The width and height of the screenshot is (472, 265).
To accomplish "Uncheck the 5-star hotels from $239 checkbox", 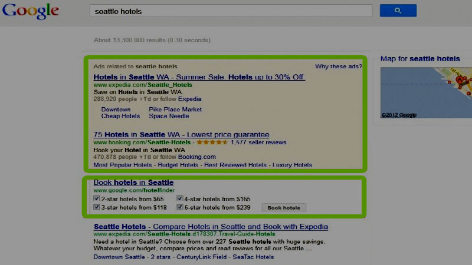I will coord(180,207).
